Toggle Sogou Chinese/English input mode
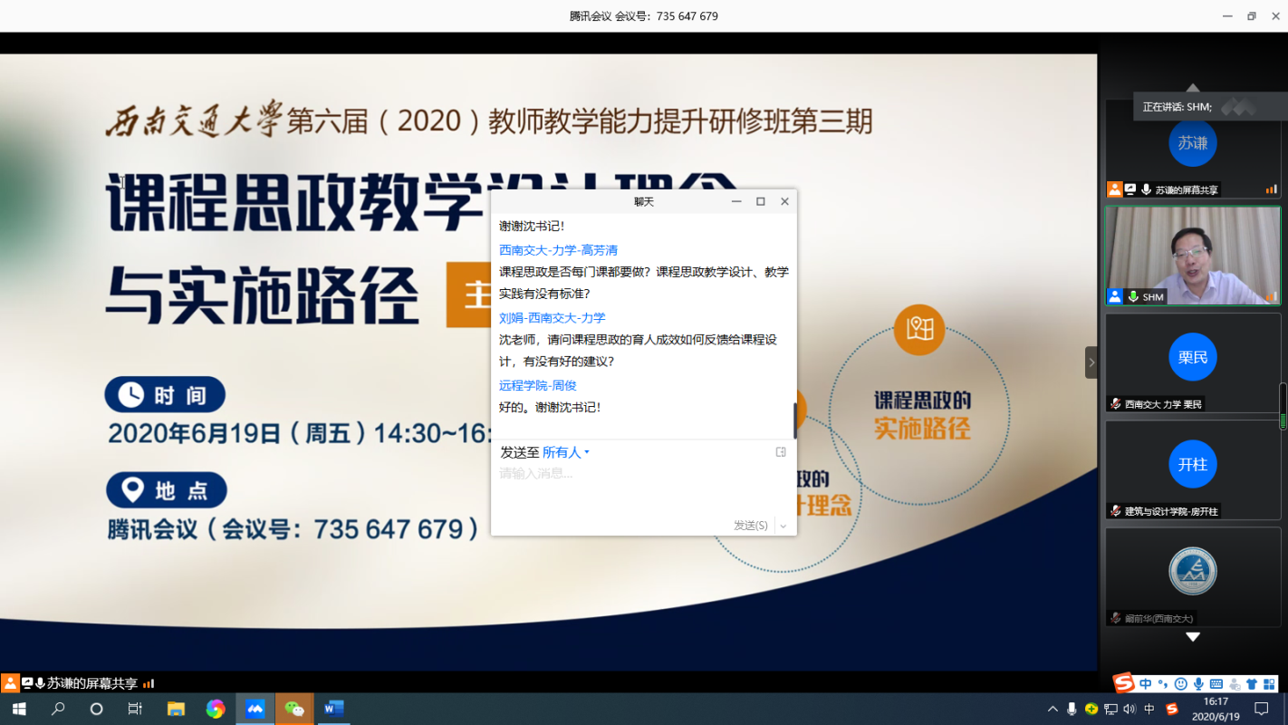 (1146, 684)
